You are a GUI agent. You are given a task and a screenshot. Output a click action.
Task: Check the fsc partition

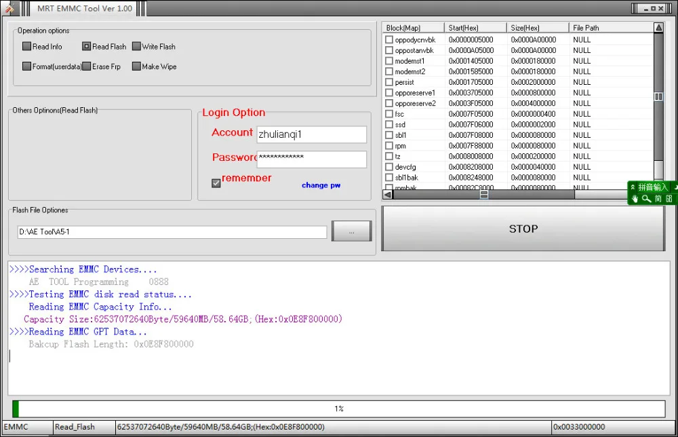point(389,114)
